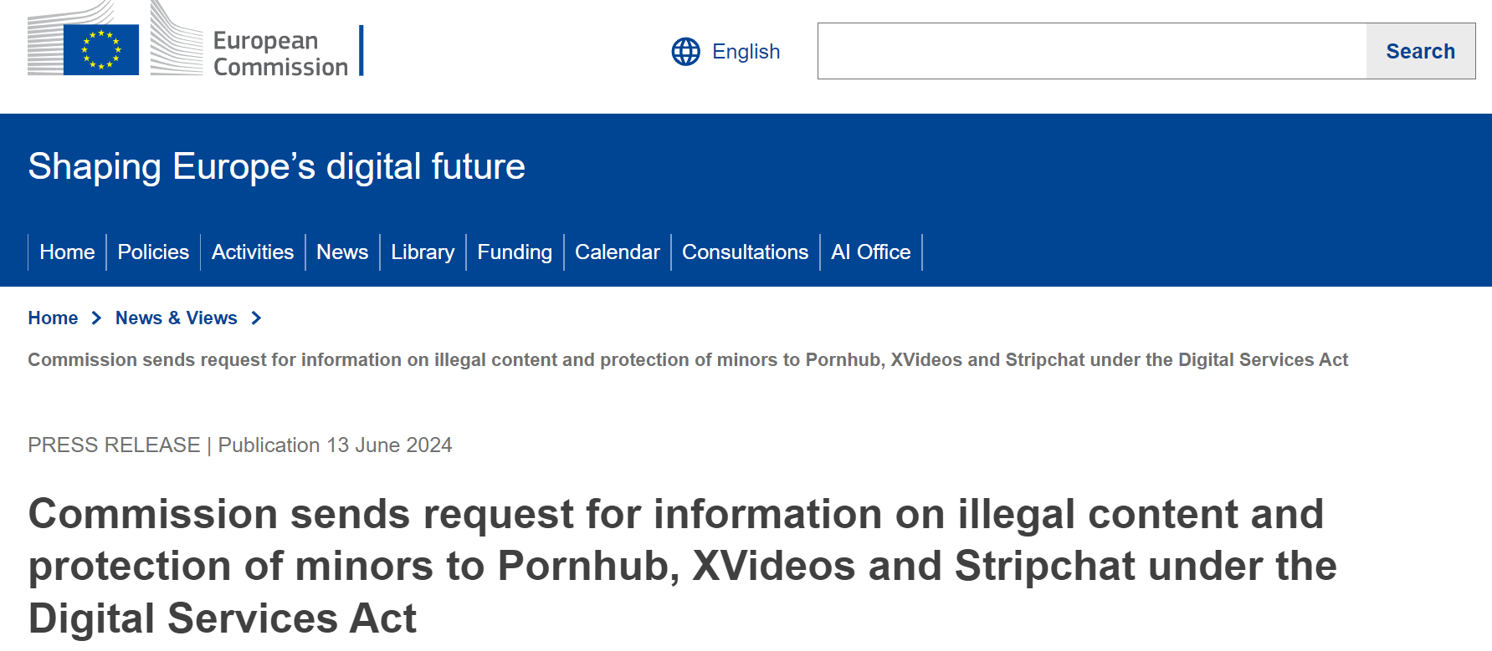The height and width of the screenshot is (651, 1492).
Task: Click the globe language icon
Action: tap(685, 52)
